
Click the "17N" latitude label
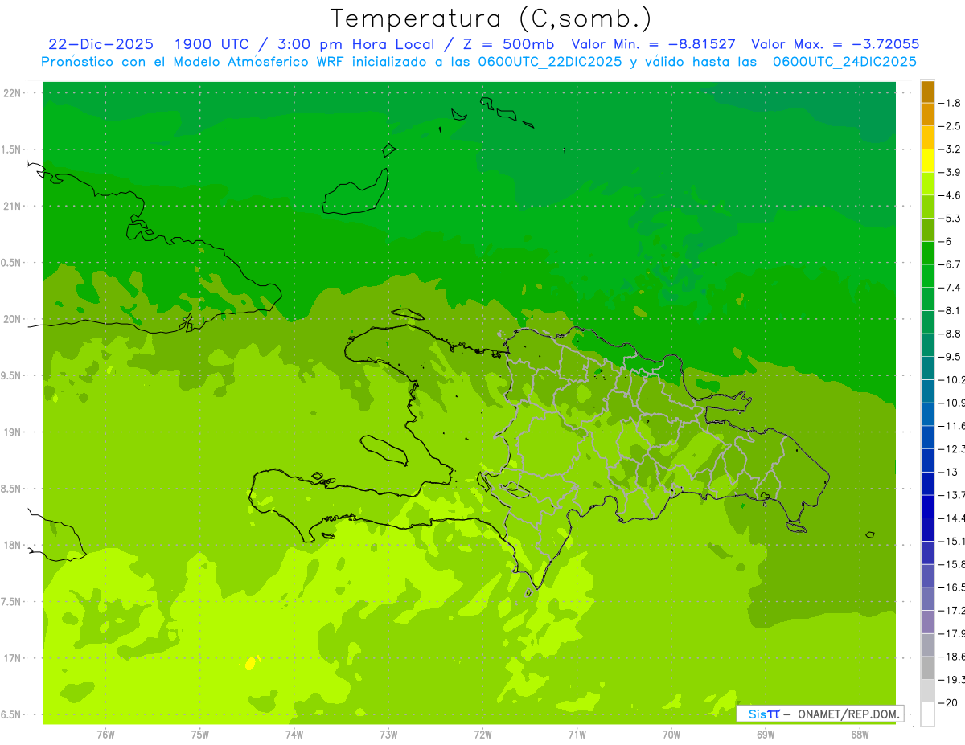[x=13, y=658]
